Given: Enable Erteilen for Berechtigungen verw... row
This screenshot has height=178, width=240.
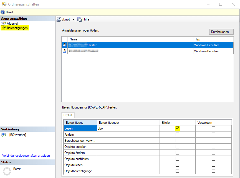Looking at the screenshot, I should [177, 141].
